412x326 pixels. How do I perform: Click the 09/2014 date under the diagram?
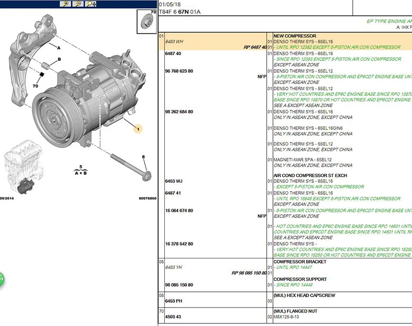[7, 199]
